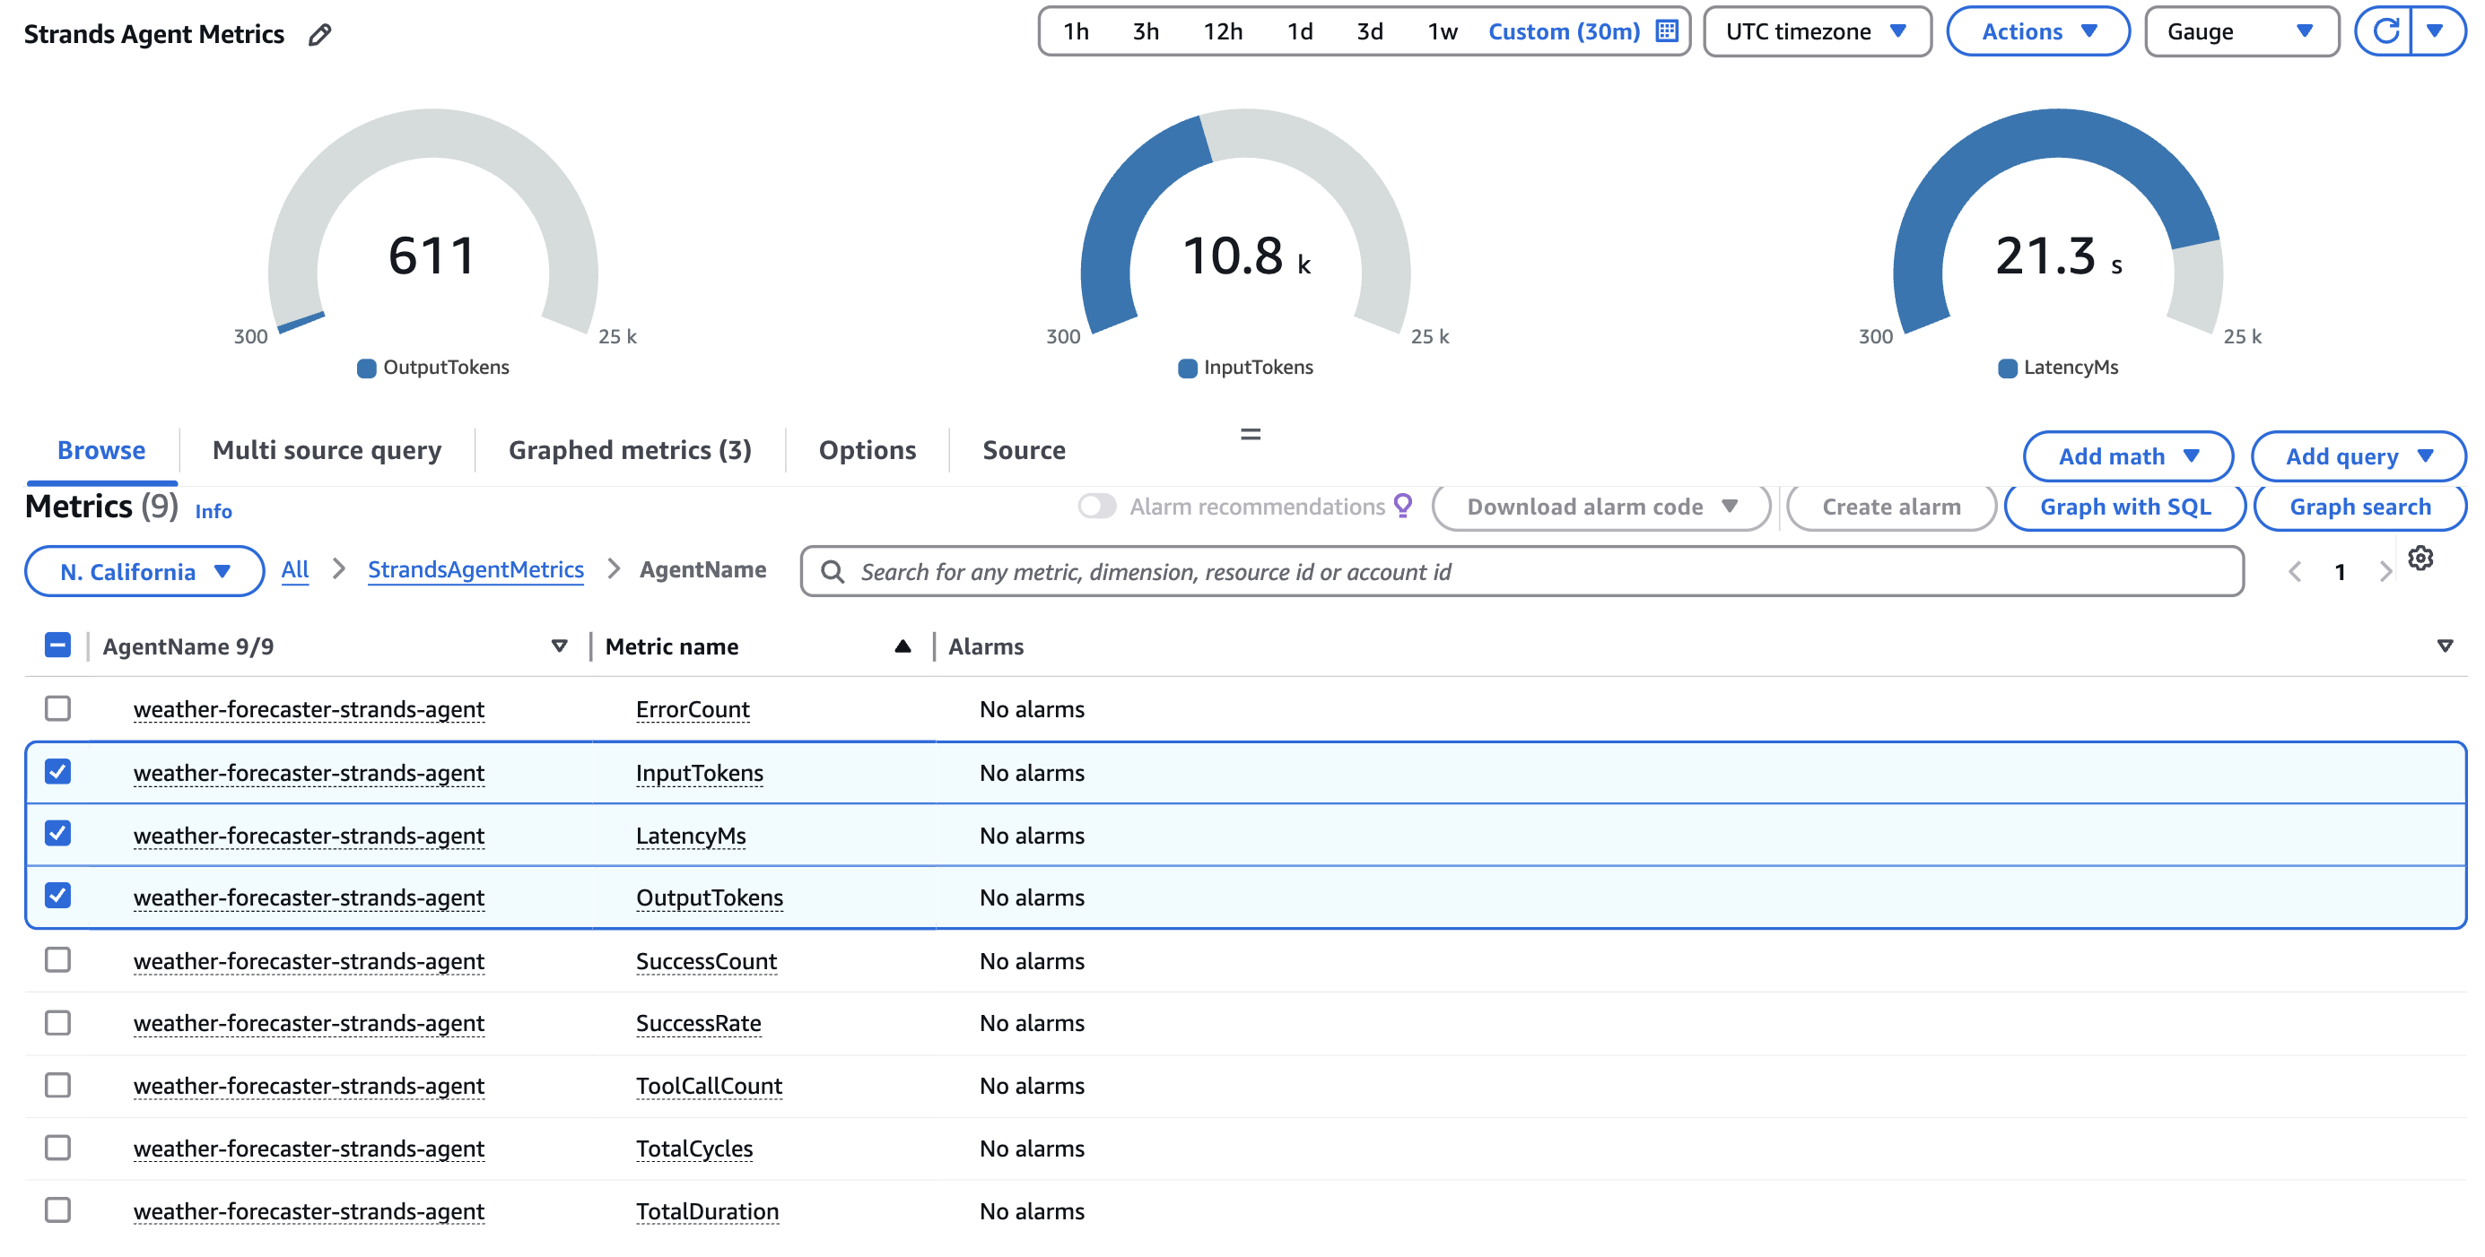Open the Source tab
The width and height of the screenshot is (2485, 1257).
coord(1024,449)
